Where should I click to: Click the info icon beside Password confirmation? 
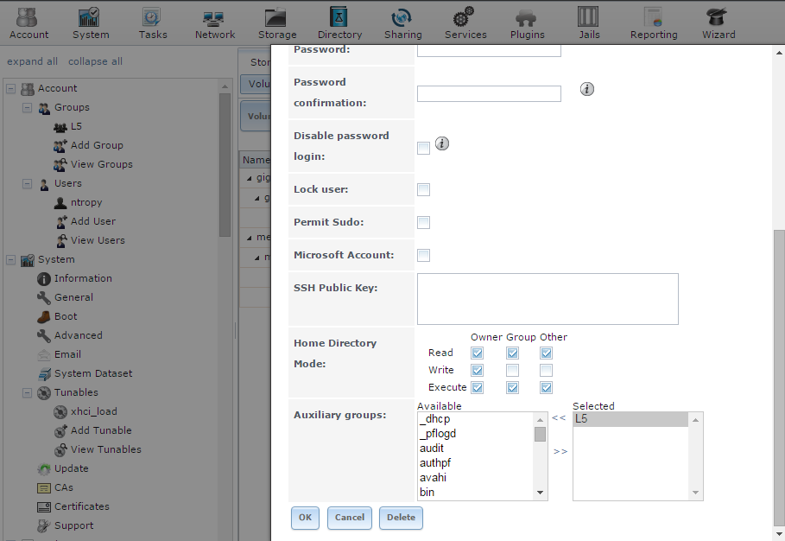coord(586,89)
